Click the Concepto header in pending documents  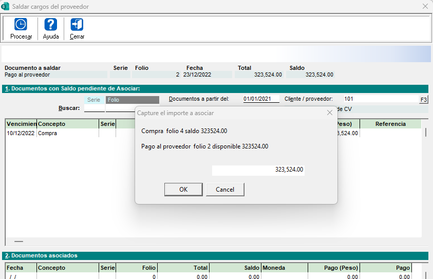pyautogui.click(x=67, y=124)
